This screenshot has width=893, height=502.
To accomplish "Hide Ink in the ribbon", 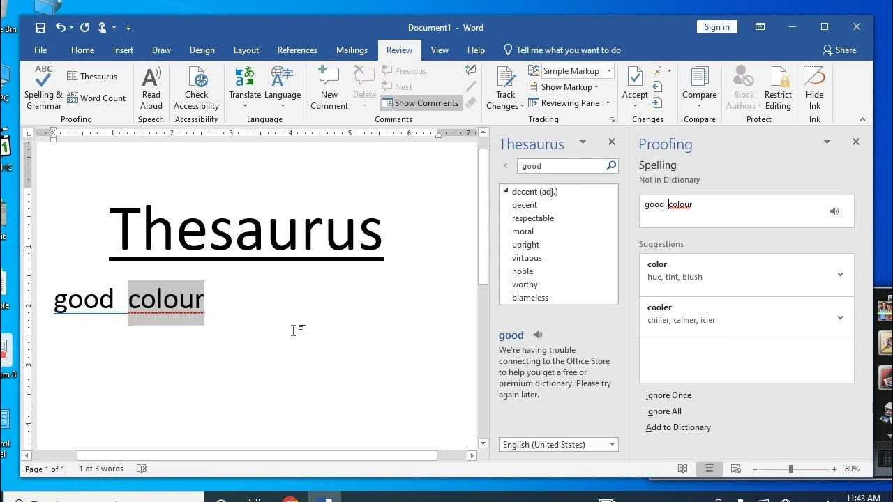I will [814, 88].
